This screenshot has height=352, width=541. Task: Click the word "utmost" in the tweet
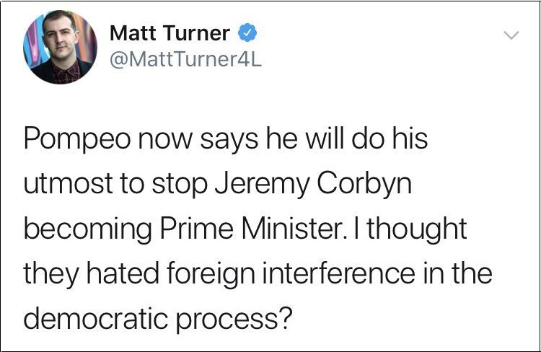pos(67,183)
